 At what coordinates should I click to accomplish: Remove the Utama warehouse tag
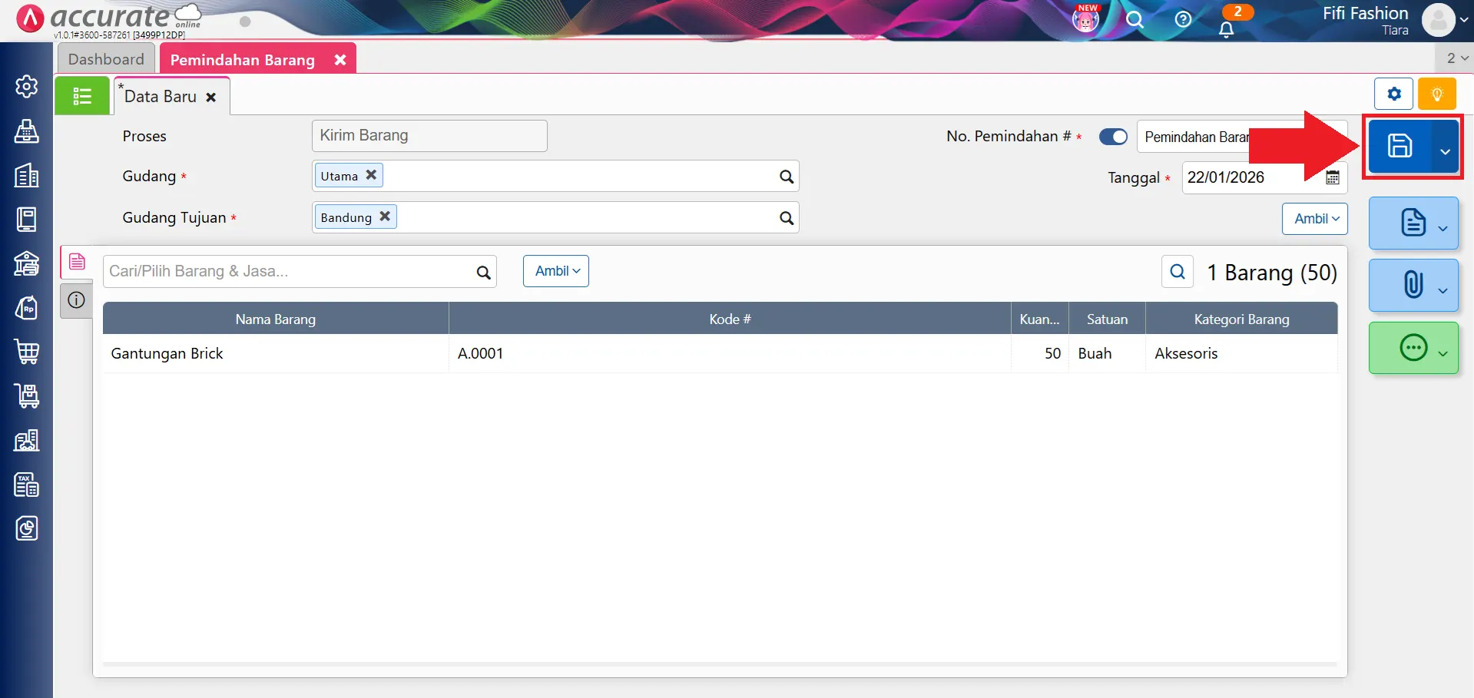(371, 175)
